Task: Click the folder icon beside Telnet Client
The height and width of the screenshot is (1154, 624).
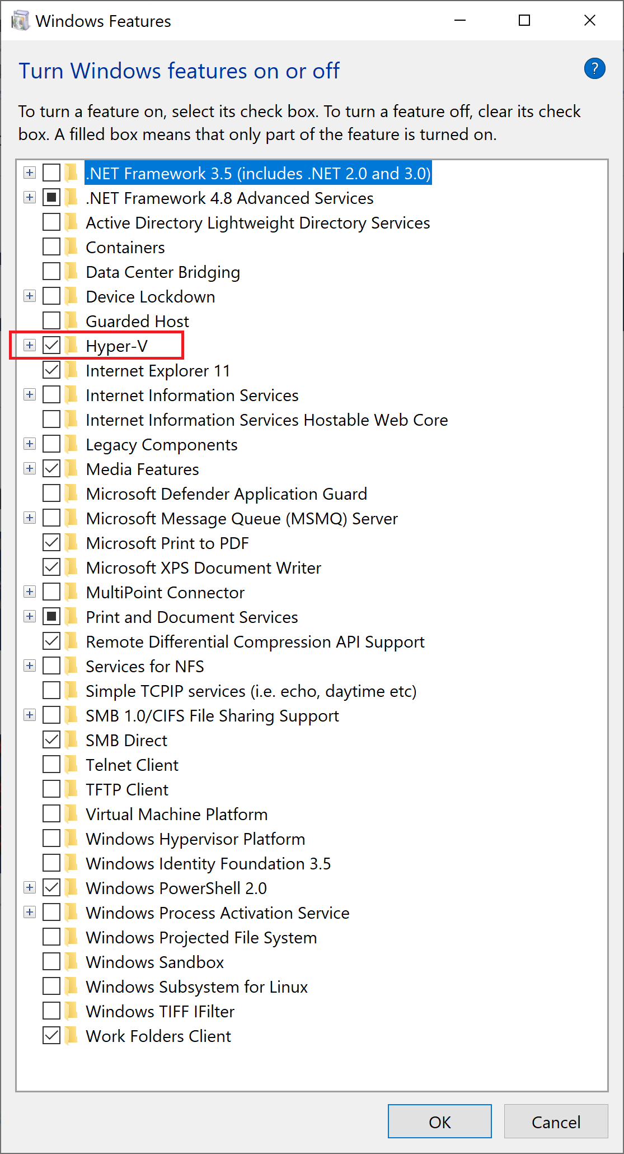Action: [72, 765]
